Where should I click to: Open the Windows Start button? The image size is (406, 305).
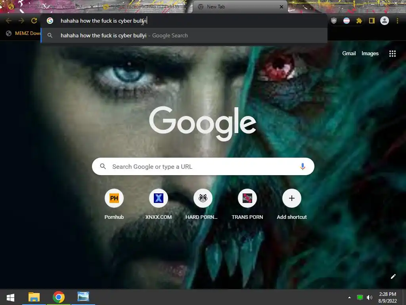(x=10, y=297)
